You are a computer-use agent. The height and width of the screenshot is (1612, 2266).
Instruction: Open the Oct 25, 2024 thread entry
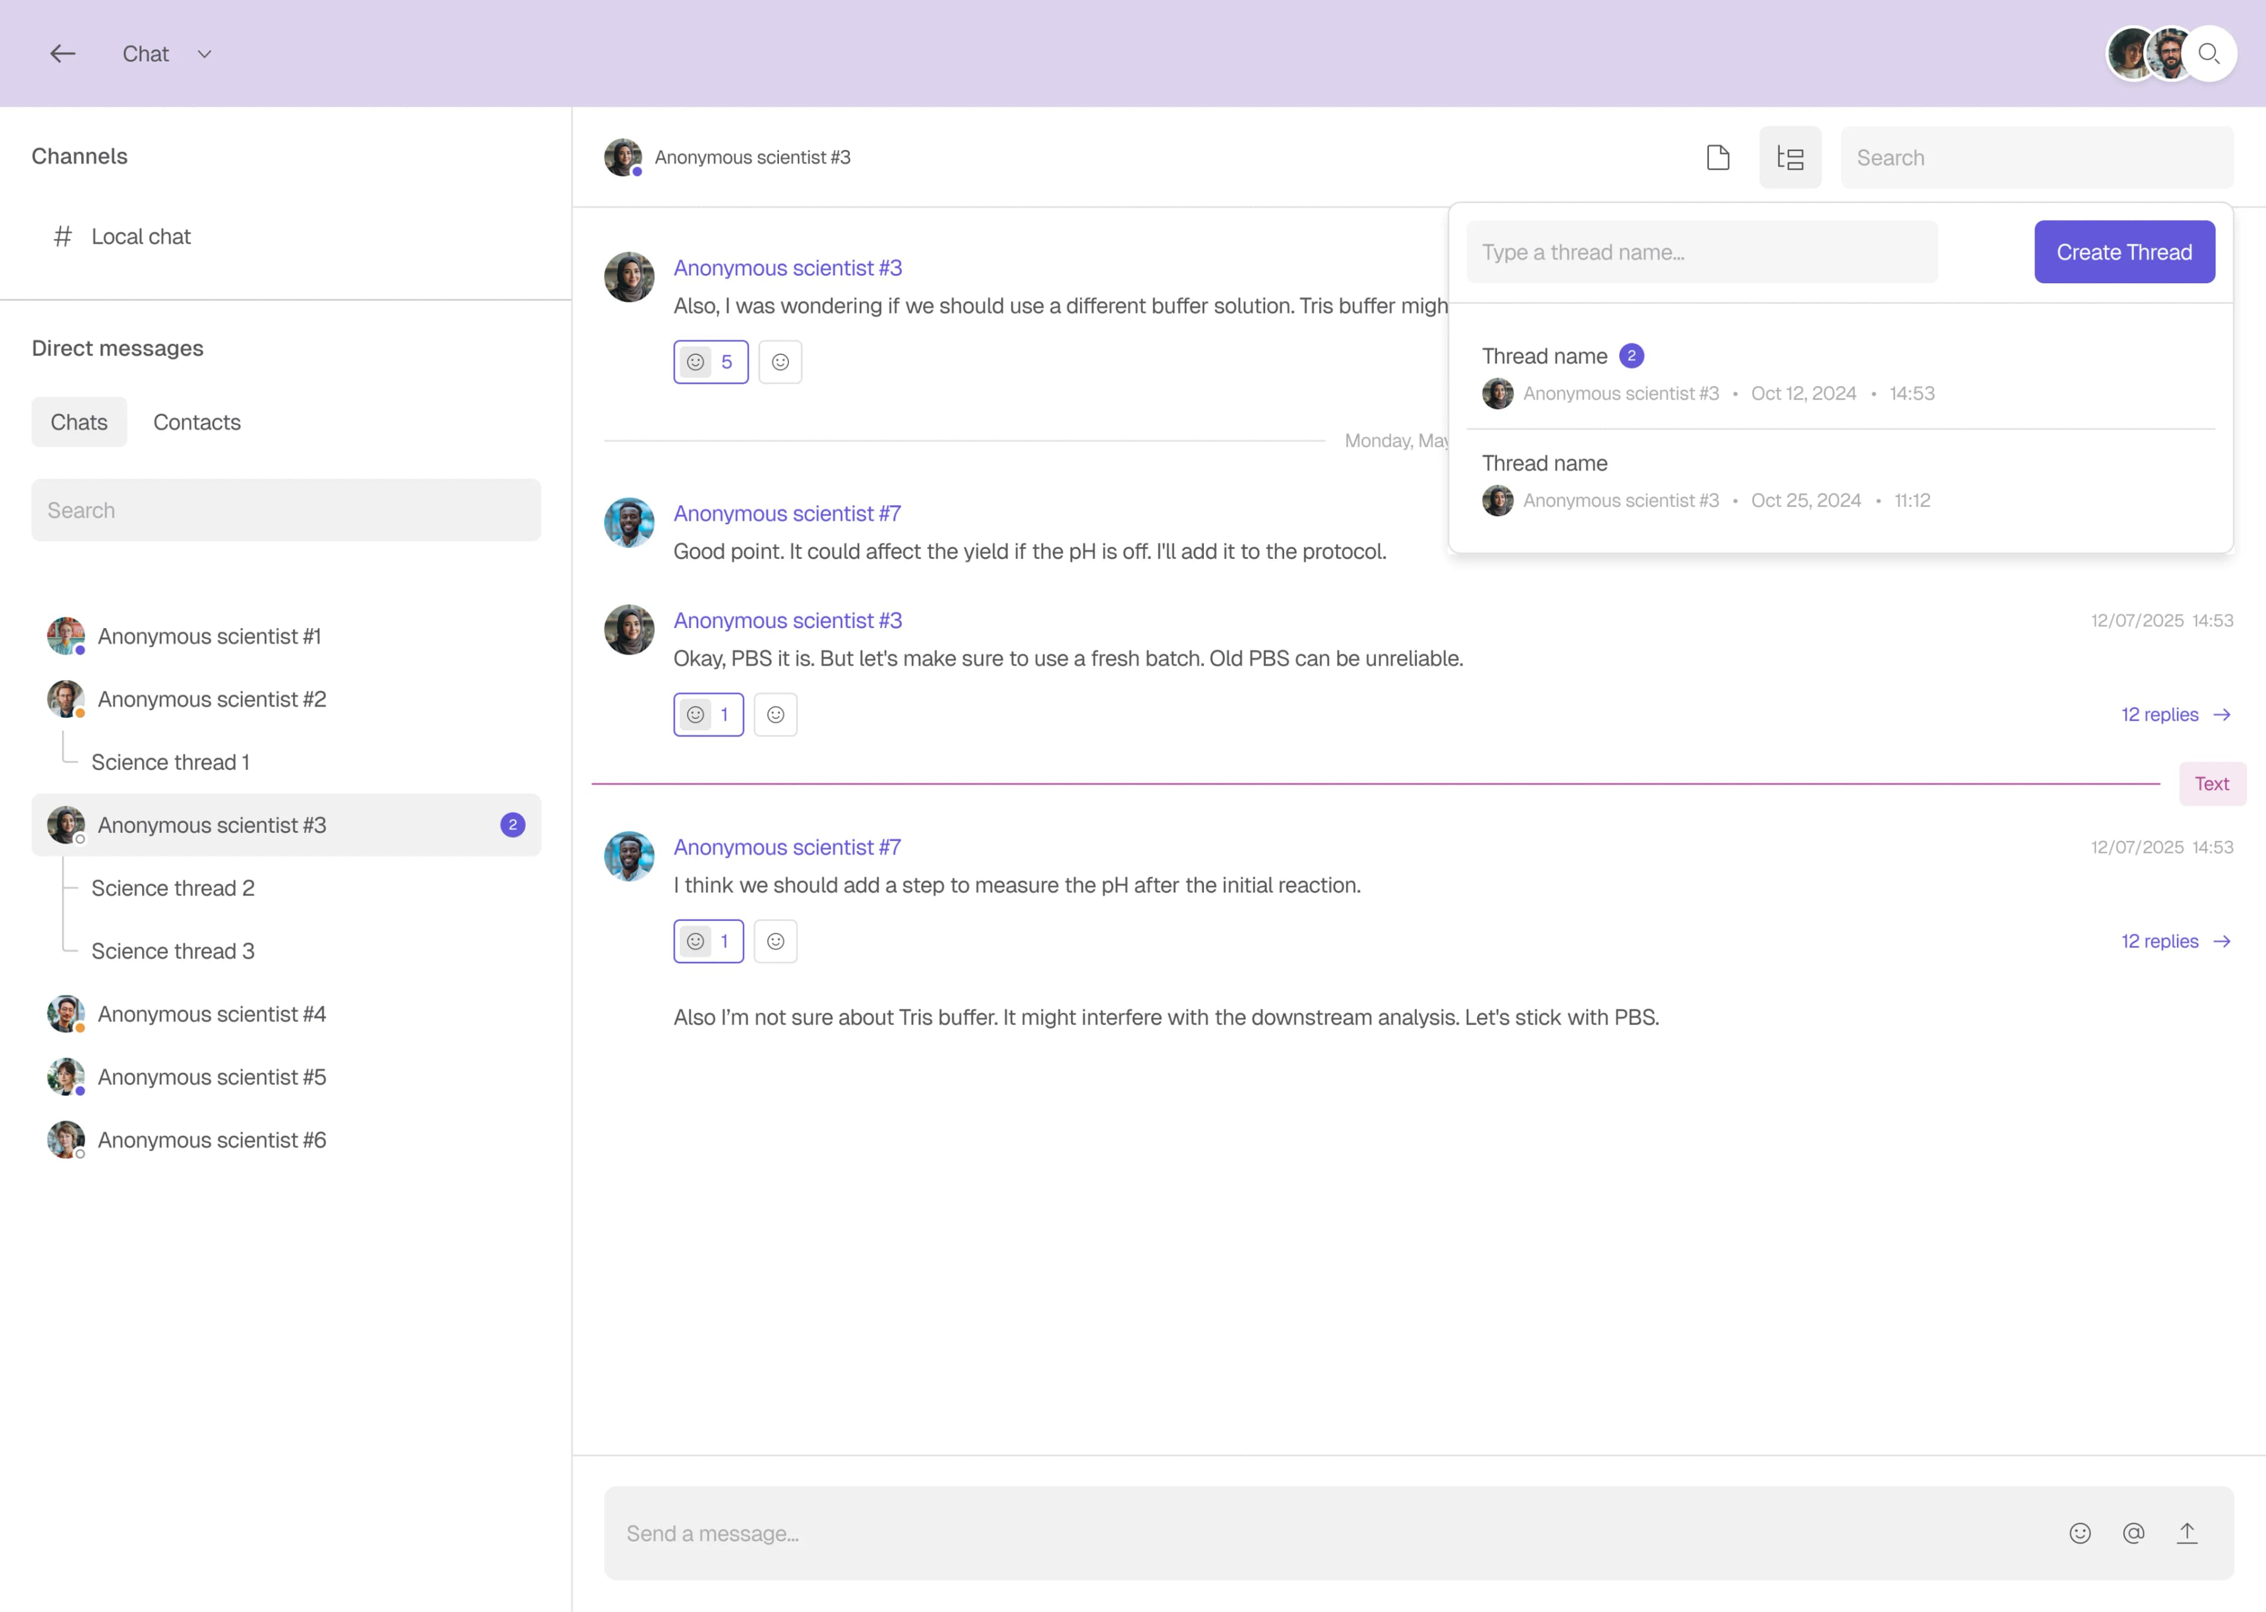coord(1841,482)
